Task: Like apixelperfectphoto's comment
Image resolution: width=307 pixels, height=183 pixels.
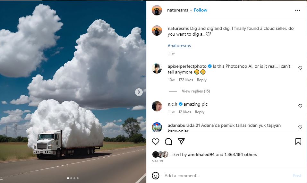Action: coord(300,68)
